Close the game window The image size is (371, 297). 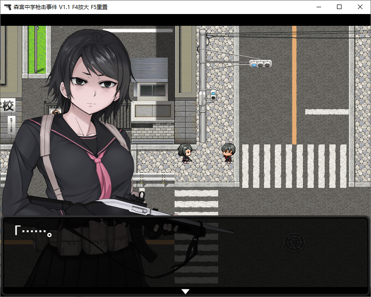point(360,7)
